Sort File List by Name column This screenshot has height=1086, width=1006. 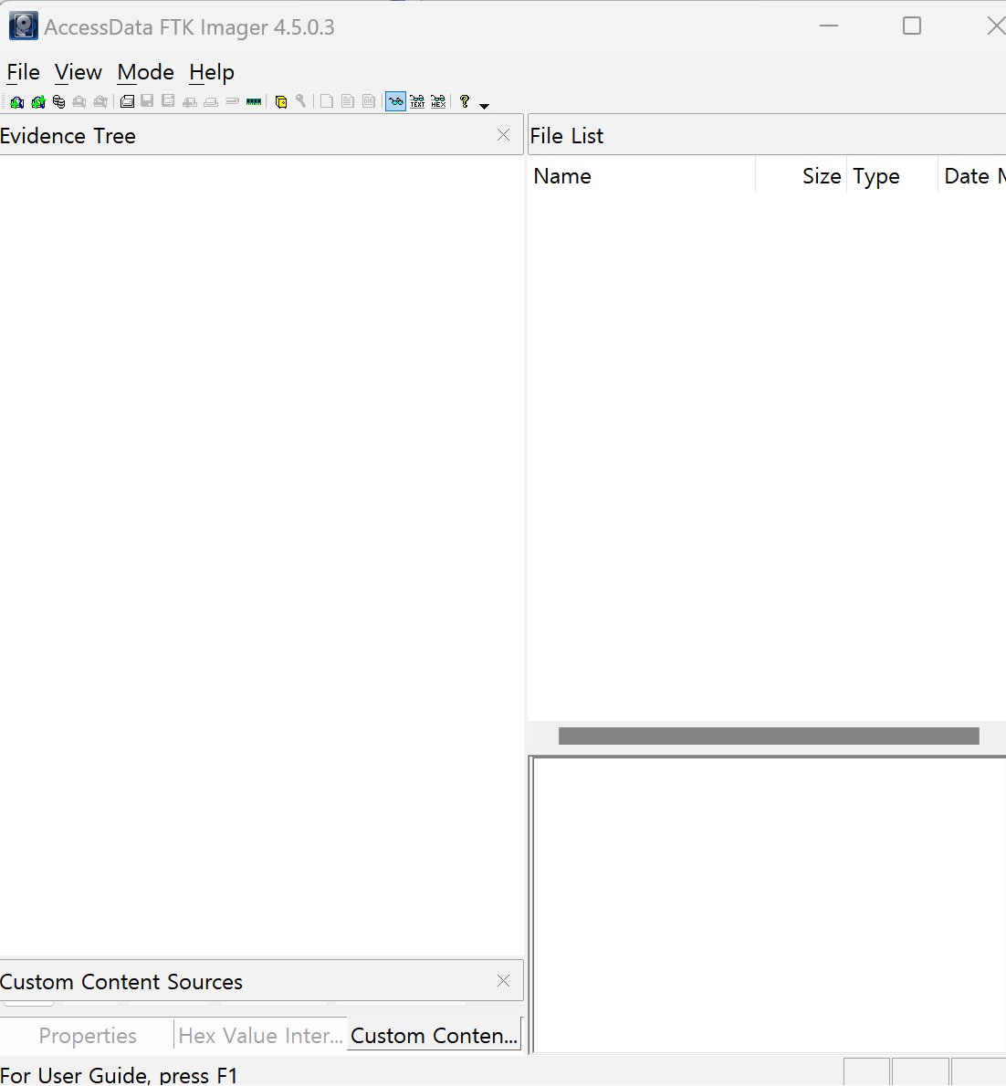642,176
